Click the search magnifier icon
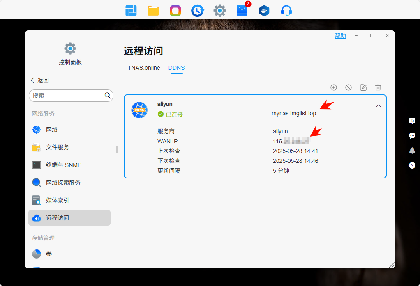Screen dimensions: 420x286 coord(108,96)
